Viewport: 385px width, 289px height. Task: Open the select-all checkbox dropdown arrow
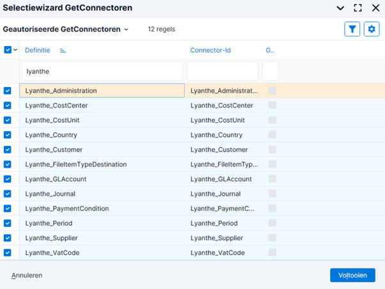tap(15, 50)
